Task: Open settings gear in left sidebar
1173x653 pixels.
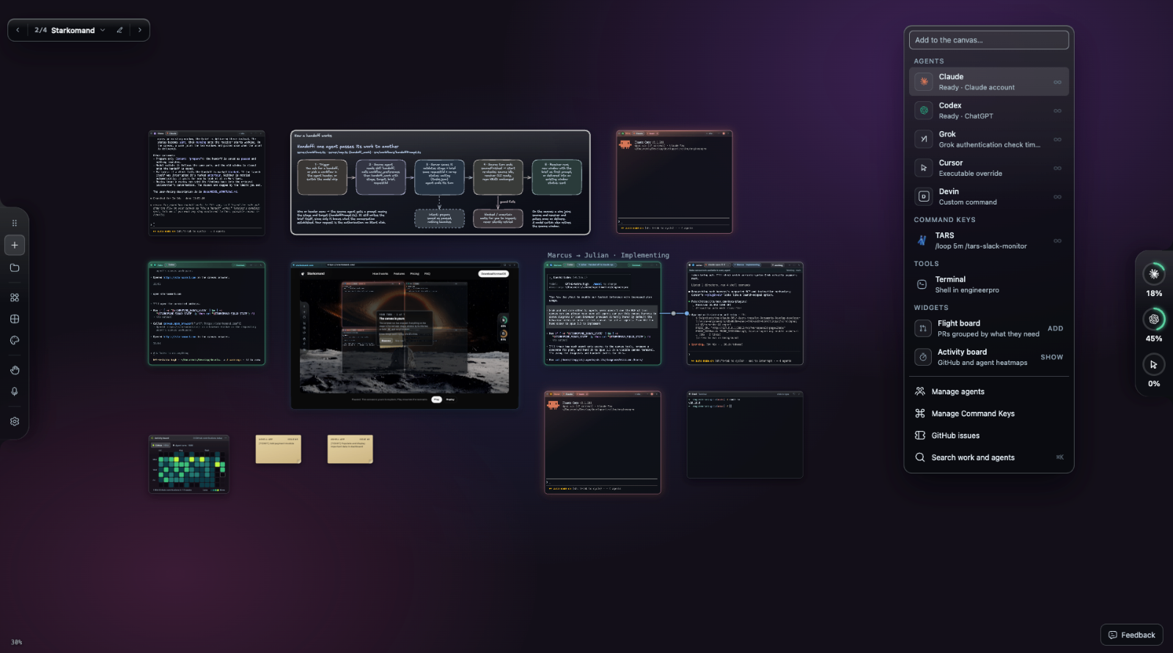Action: click(x=15, y=421)
